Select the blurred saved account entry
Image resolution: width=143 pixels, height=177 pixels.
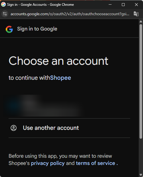click(x=69, y=106)
